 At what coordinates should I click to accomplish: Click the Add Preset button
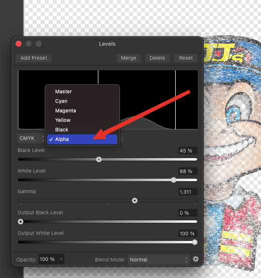(x=34, y=58)
